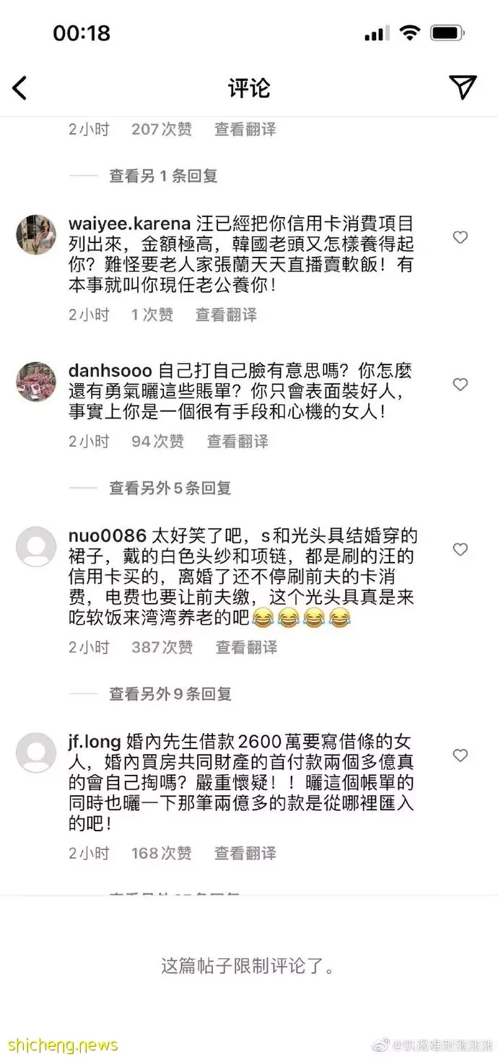498x1057 pixels.
Task: Translate the waiyee.karena comment via 查看翻译
Action: pyautogui.click(x=226, y=315)
